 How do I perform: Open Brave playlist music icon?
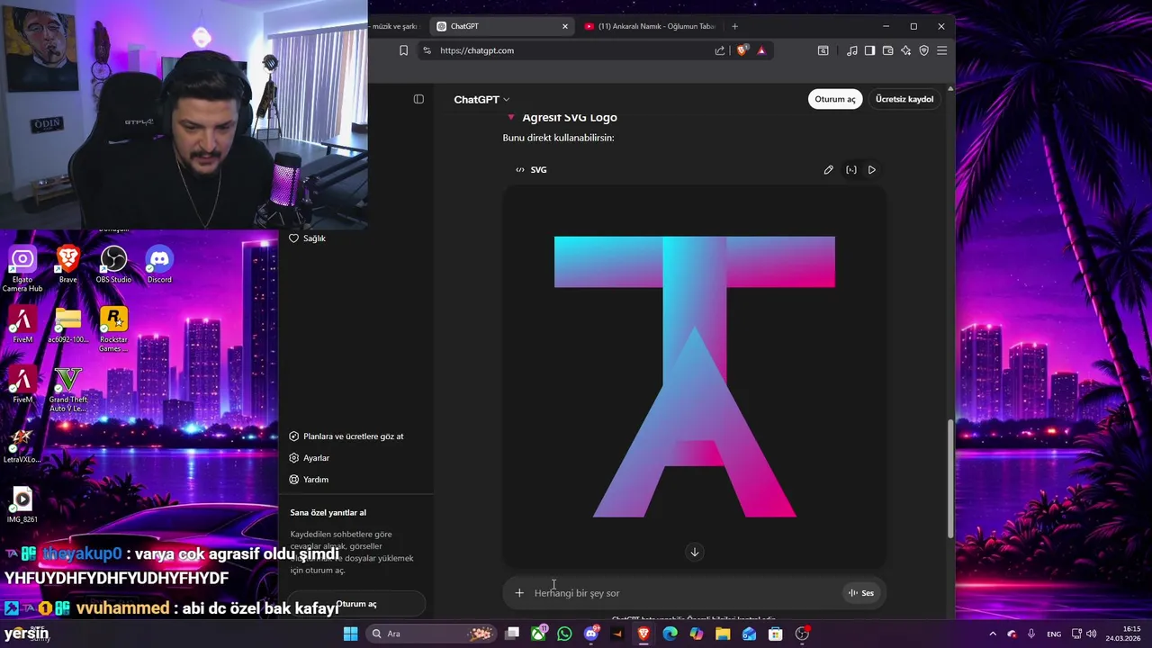click(x=851, y=50)
